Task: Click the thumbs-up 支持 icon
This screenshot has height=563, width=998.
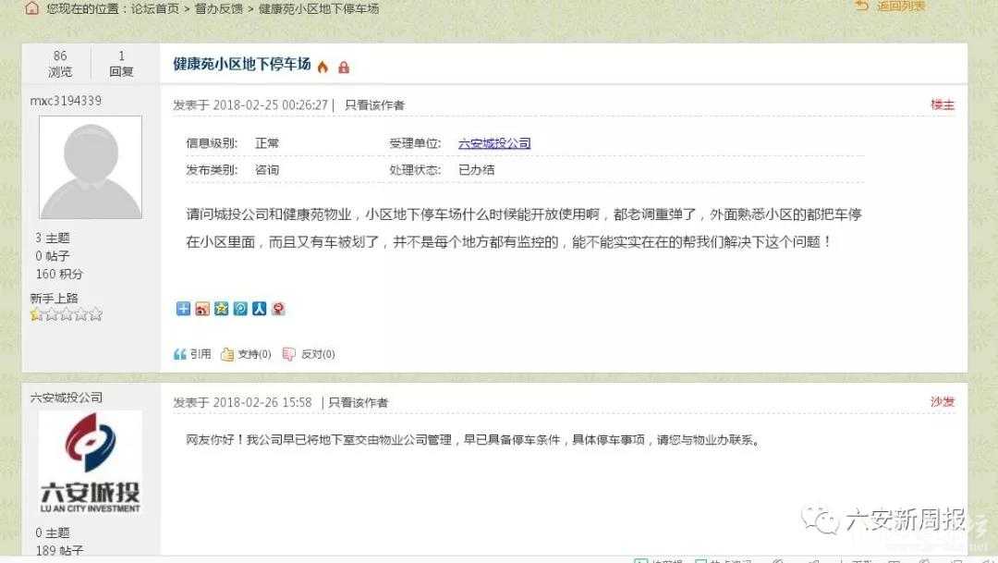Action: pos(227,354)
